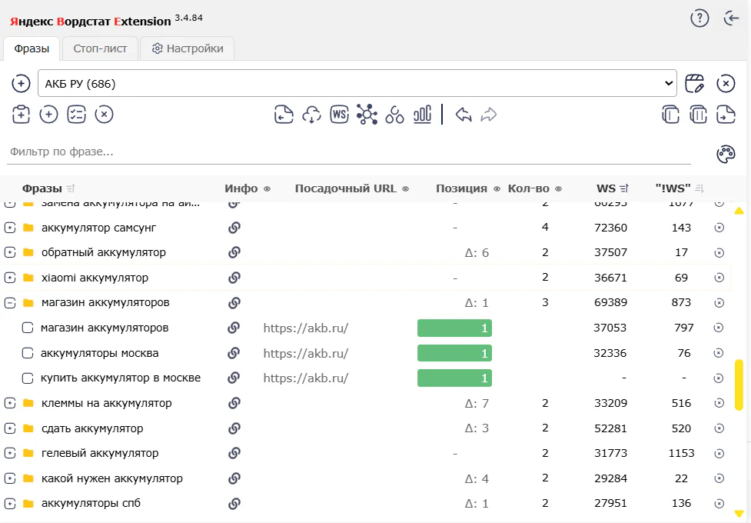
Task: Toggle Посадочный URL column visibility eye
Action: point(405,189)
